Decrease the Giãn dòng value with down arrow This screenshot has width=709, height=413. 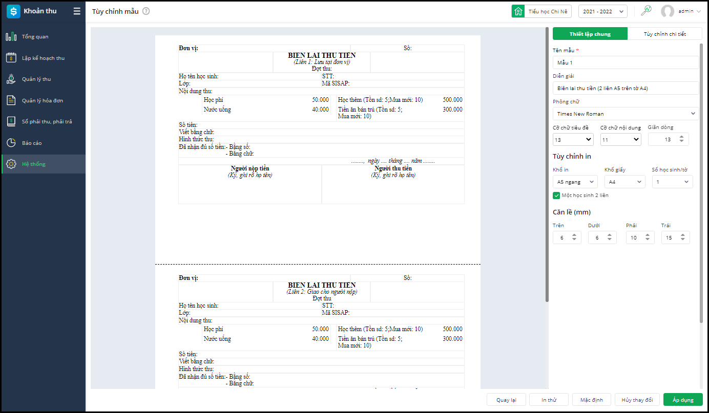[x=681, y=141]
